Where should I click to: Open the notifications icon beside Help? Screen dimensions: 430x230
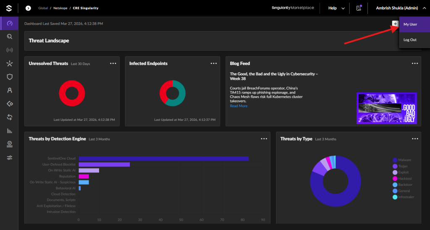pyautogui.click(x=359, y=8)
